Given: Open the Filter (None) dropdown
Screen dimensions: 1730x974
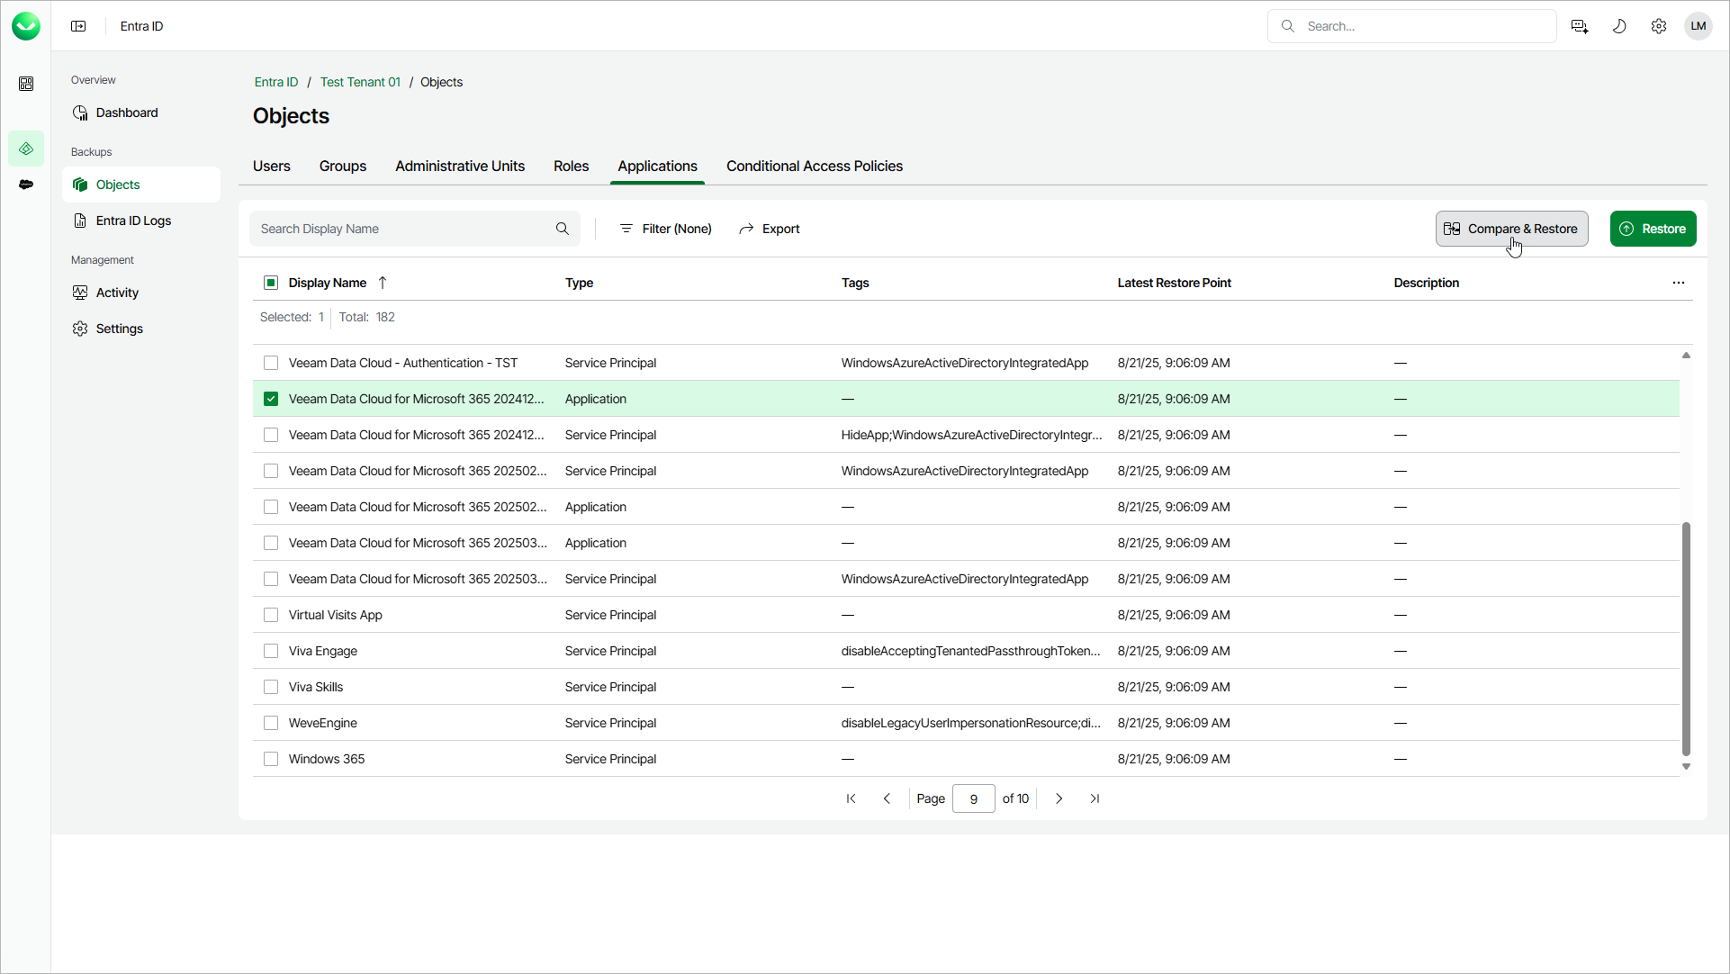Looking at the screenshot, I should click(665, 229).
